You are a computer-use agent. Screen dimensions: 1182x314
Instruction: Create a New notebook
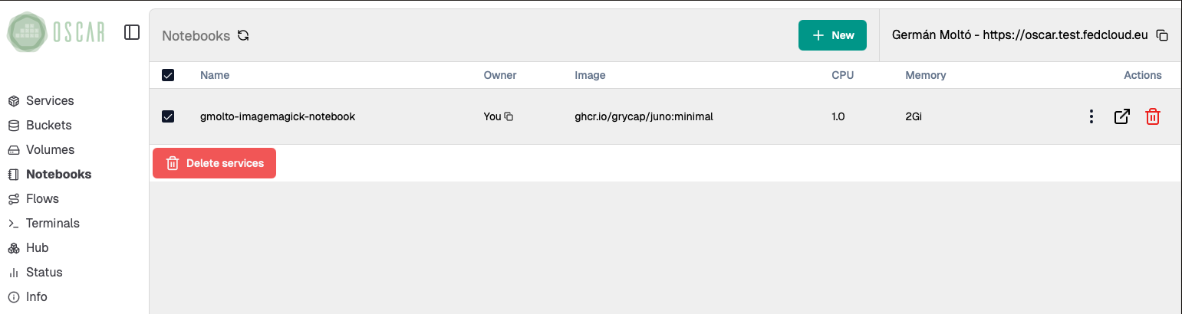click(x=832, y=35)
